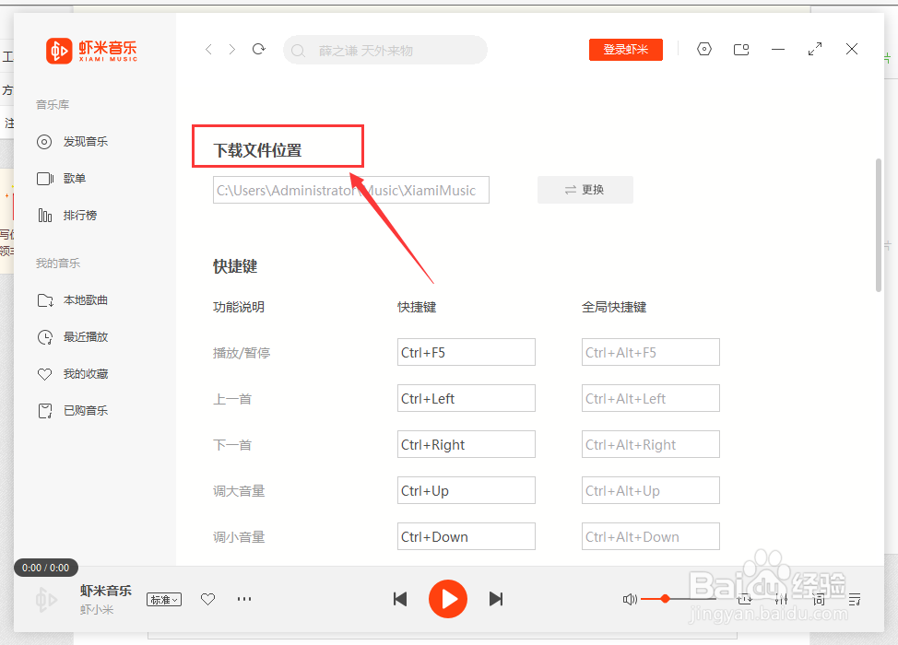The height and width of the screenshot is (645, 898).
Task: Open the more options ellipsis menu
Action: pos(243,599)
